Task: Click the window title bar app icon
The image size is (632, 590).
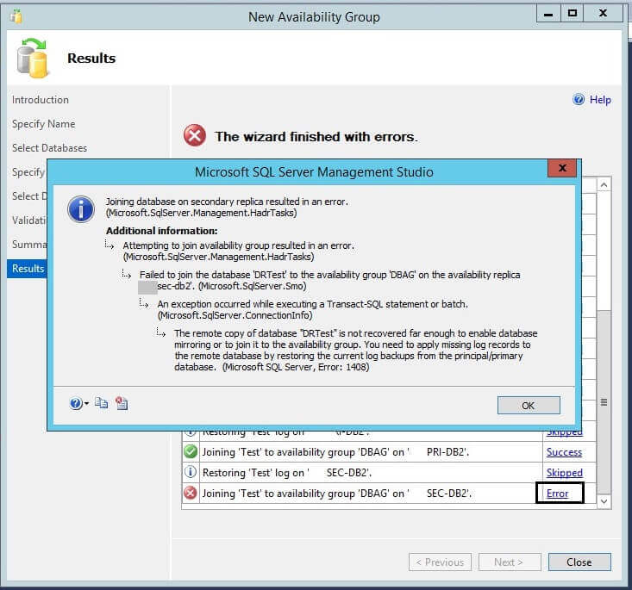Action: [16, 16]
